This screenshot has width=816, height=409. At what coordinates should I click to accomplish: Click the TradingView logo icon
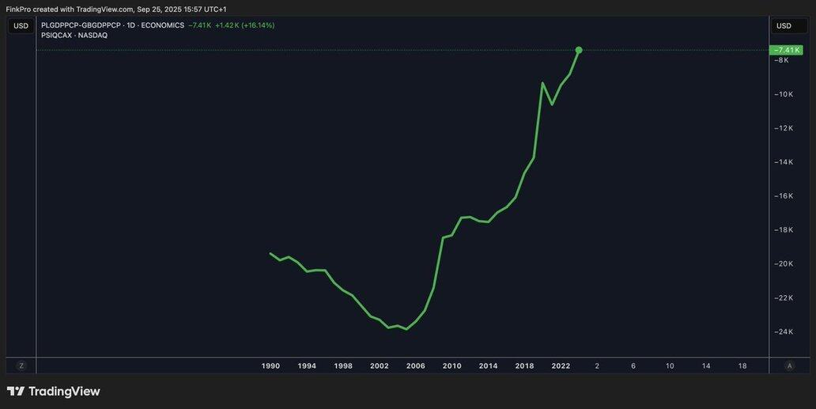pos(16,392)
